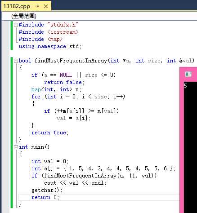Pin the 13182.cpp tab

pyautogui.click(x=37, y=6)
